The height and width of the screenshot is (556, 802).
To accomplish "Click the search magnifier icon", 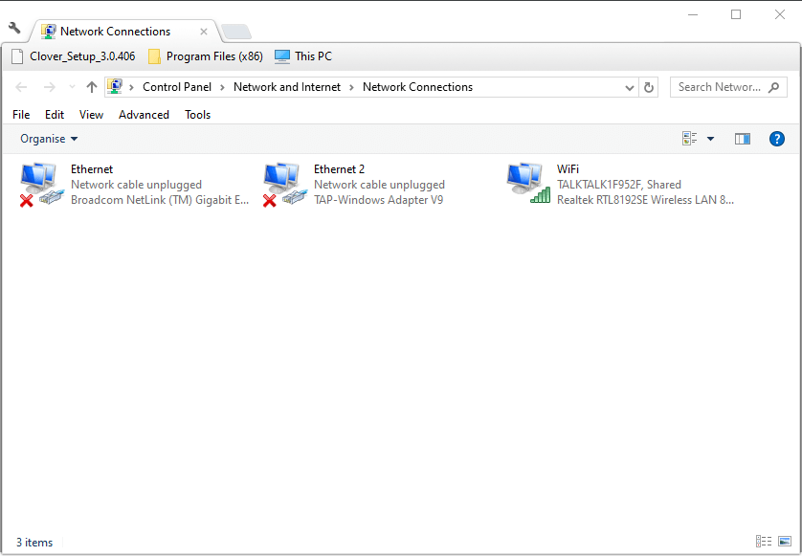I will 774,87.
